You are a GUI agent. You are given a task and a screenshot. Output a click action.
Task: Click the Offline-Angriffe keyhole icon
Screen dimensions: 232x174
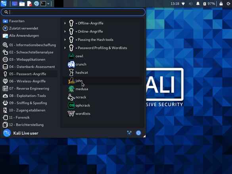[x=71, y=23]
